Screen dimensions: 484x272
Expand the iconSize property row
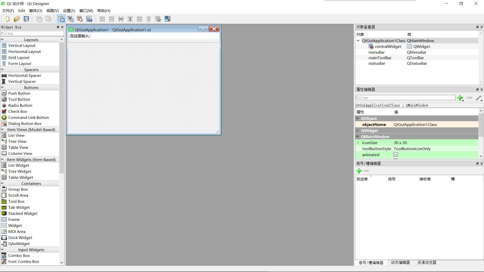(358, 143)
